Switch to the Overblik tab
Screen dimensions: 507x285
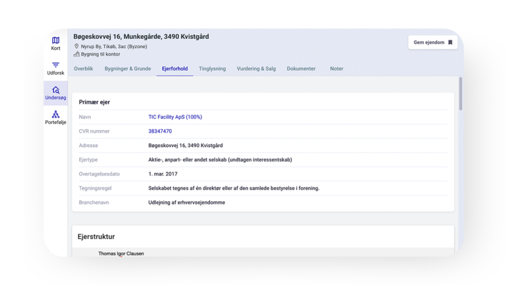[x=83, y=69]
